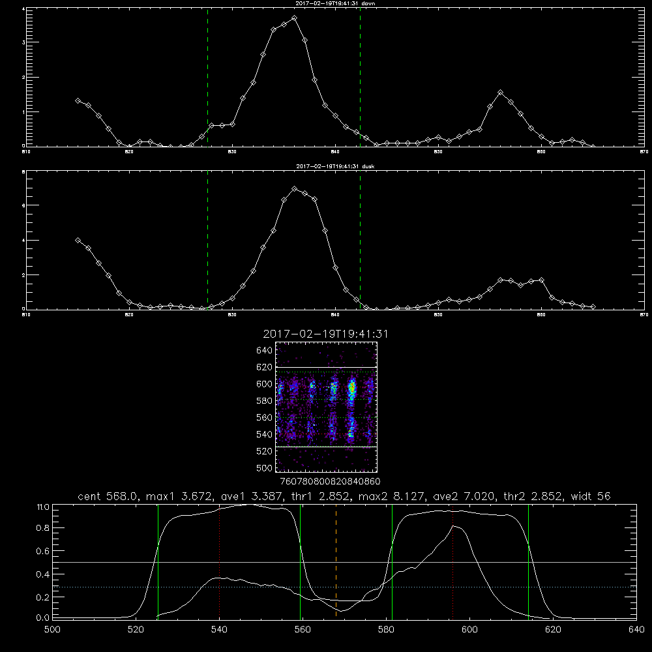
Task: Click the dawn plot title text
Action: (336, 3)
